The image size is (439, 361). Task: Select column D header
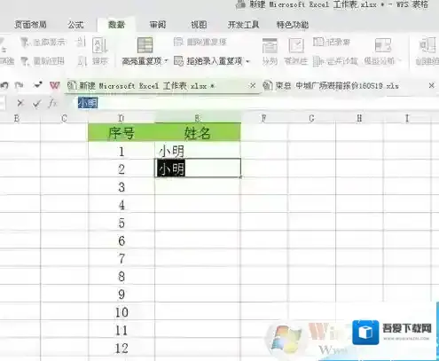(122, 119)
